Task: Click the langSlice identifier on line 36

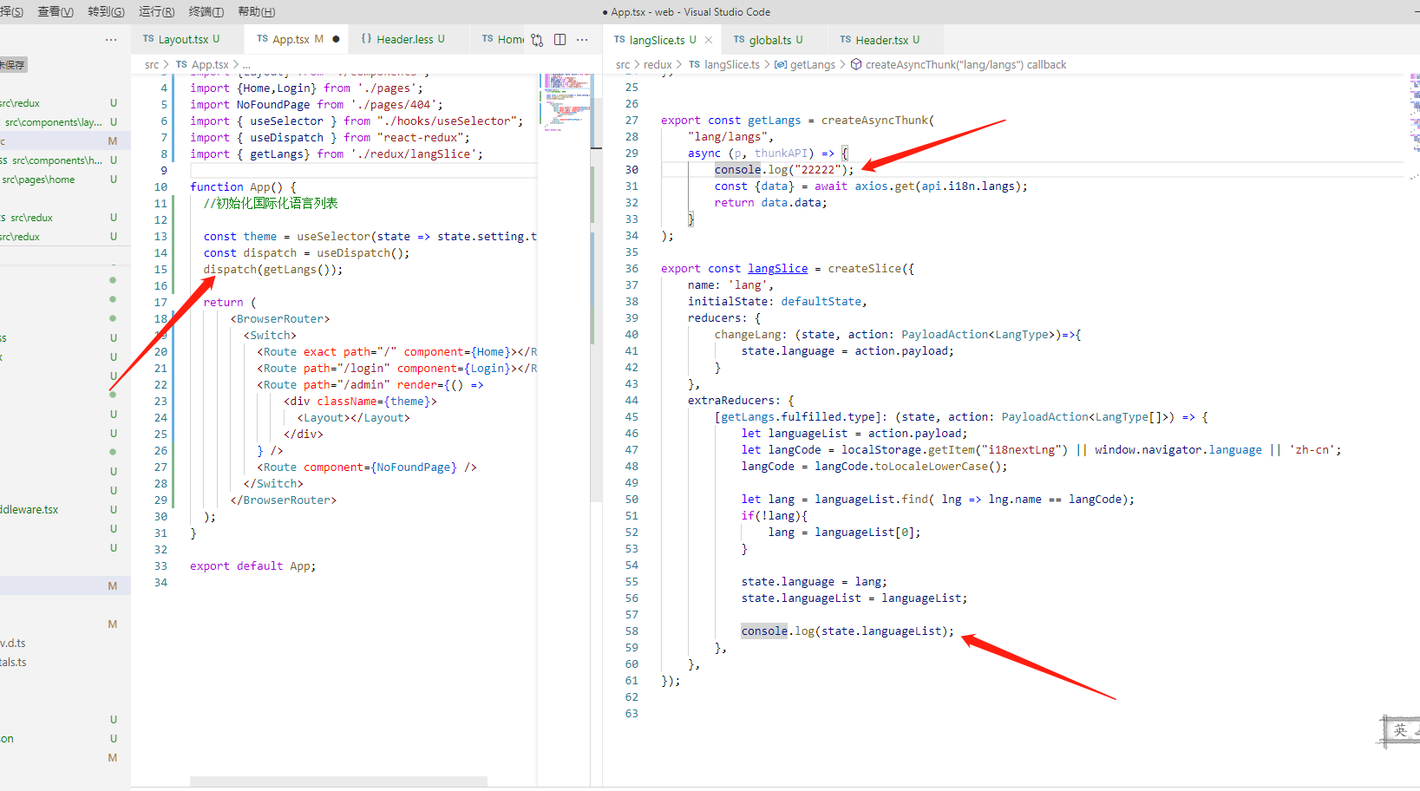Action: pos(778,269)
